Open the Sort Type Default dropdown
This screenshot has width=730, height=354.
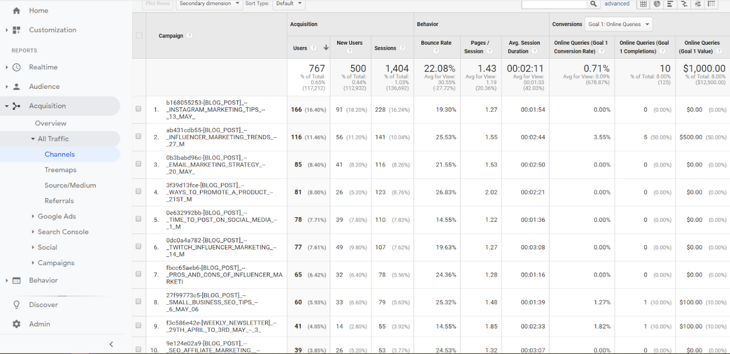click(289, 3)
